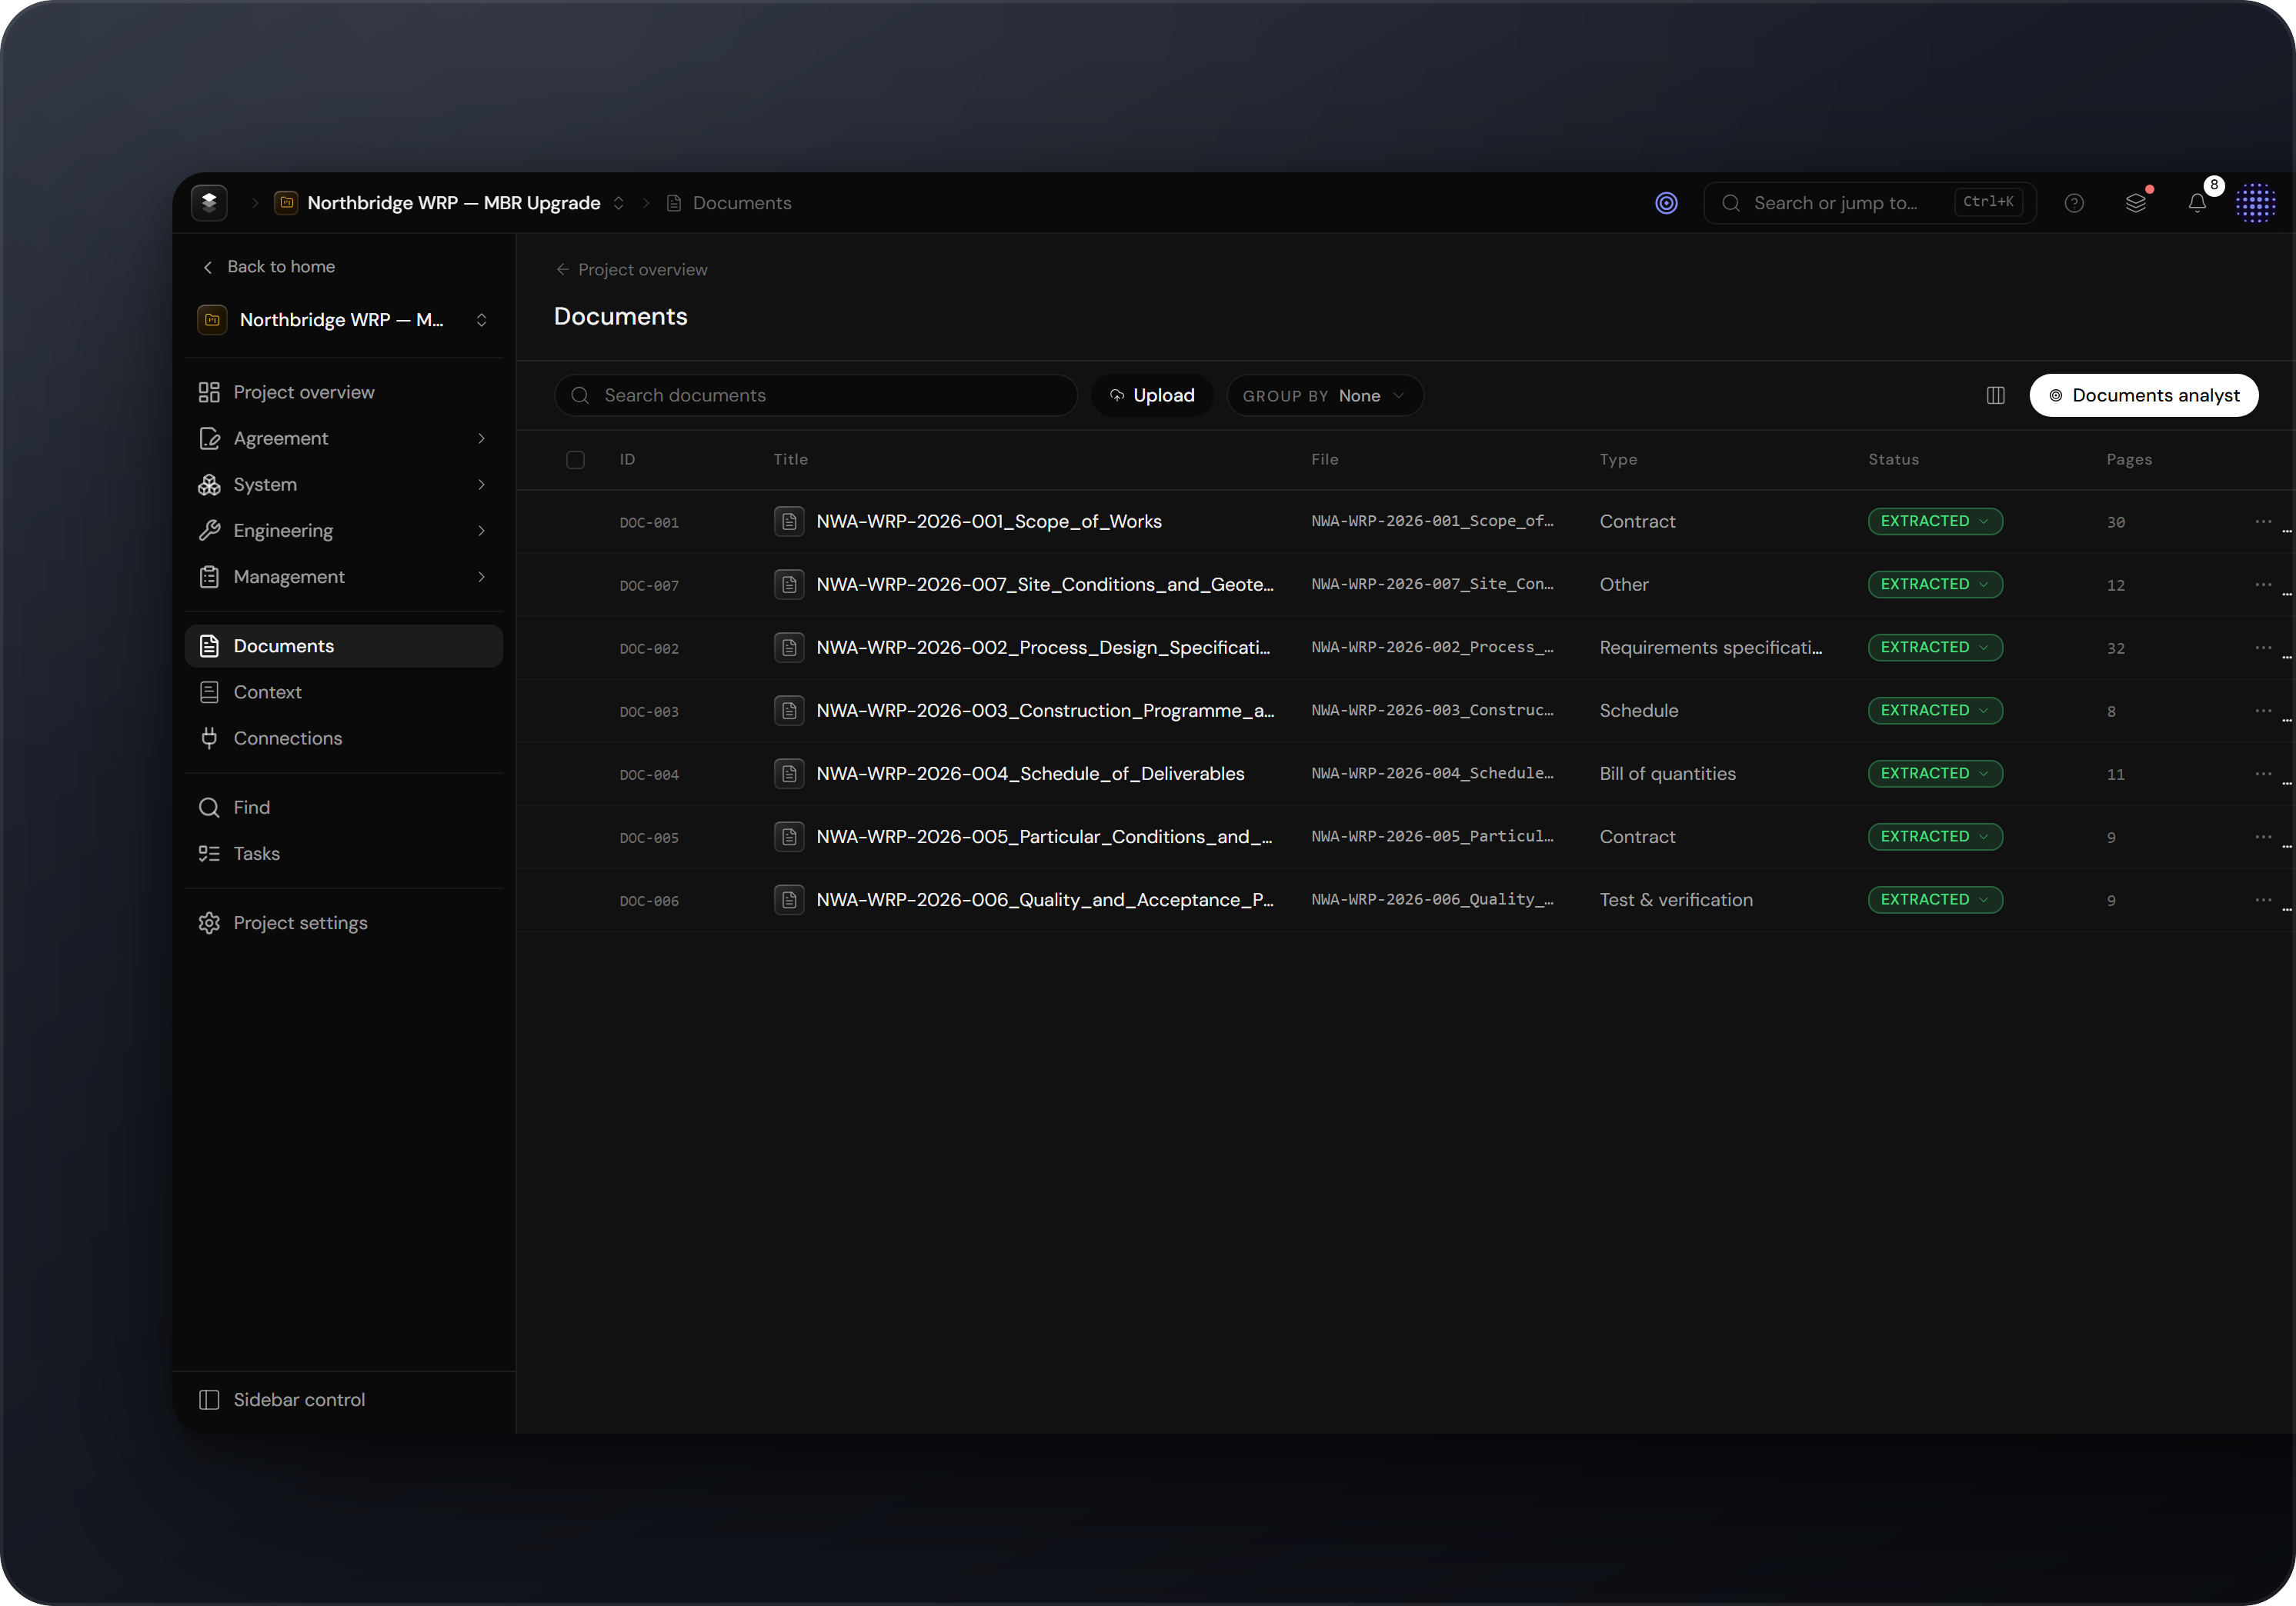Image resolution: width=2296 pixels, height=1606 pixels.
Task: Tick the select-all checkbox in table header
Action: pos(575,460)
